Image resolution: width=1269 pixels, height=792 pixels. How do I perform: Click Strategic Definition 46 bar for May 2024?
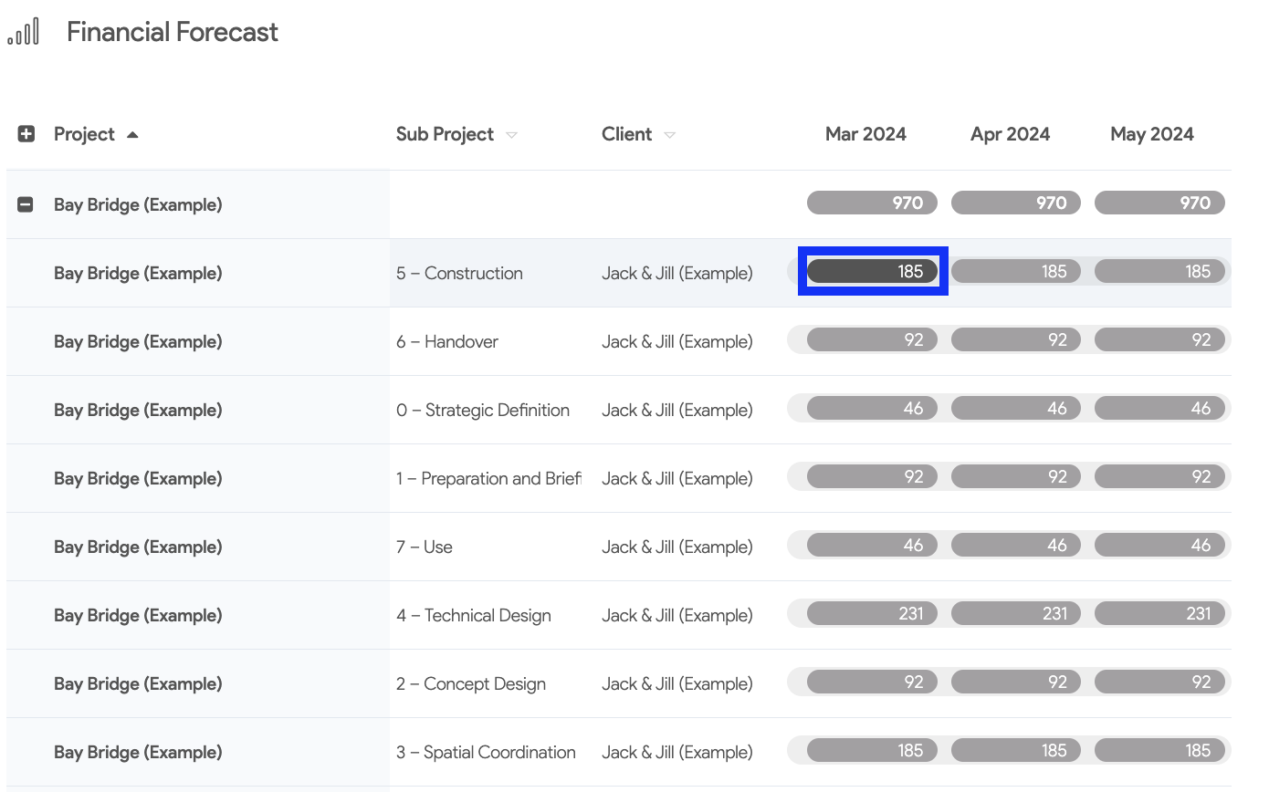point(1159,408)
